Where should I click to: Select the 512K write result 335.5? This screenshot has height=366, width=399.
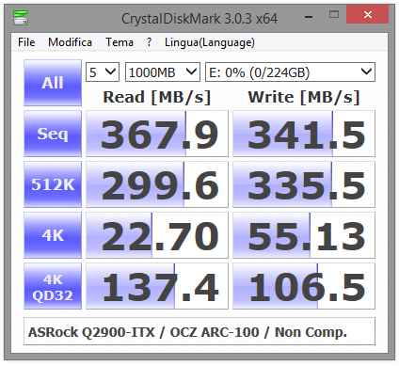(304, 184)
